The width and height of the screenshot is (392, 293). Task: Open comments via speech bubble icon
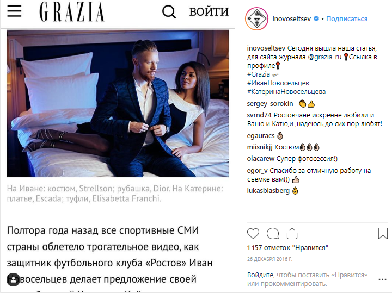pos(273,234)
